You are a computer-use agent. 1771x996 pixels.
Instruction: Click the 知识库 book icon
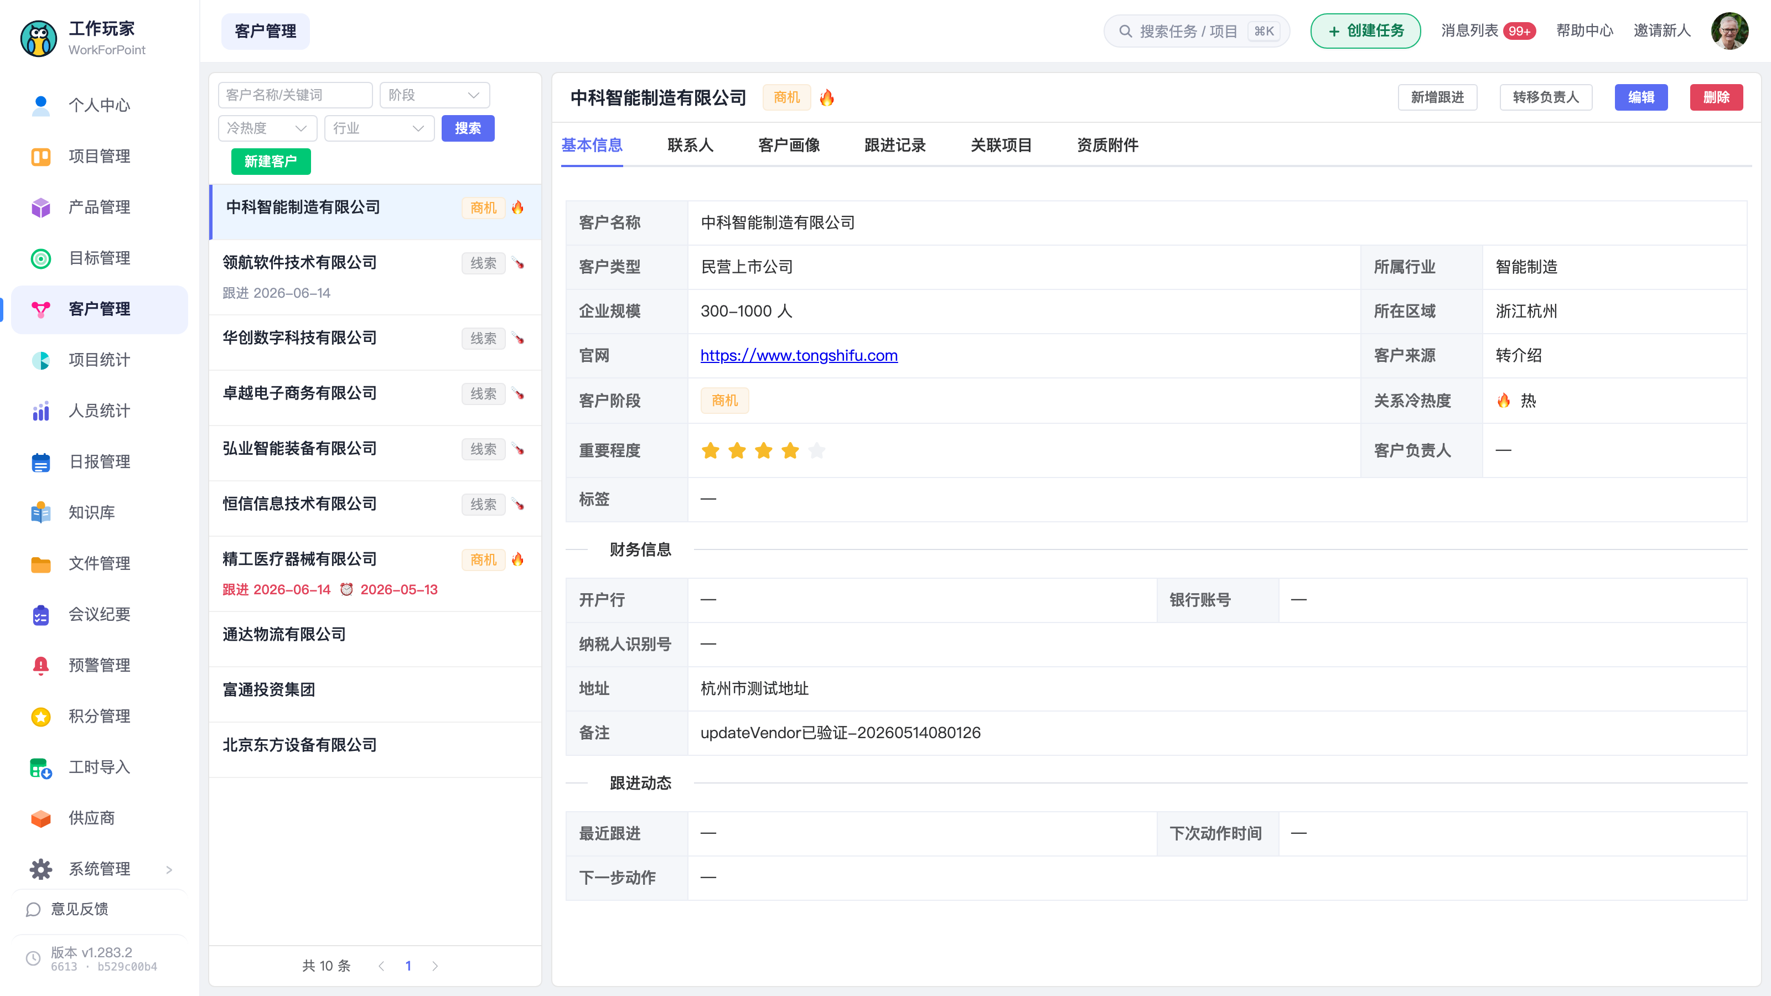click(40, 512)
